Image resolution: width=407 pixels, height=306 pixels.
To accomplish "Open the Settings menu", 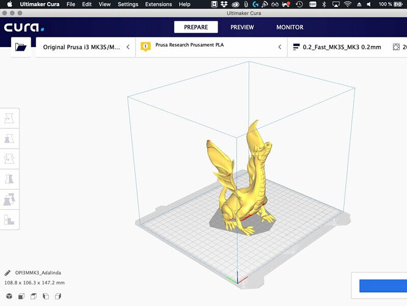I will click(x=128, y=4).
